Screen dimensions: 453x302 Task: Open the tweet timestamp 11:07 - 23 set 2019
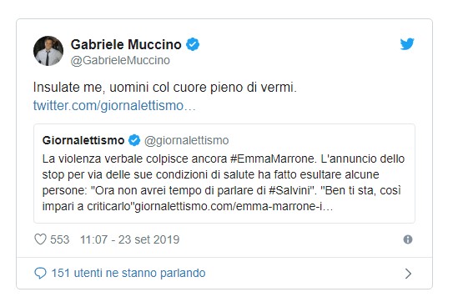tap(129, 239)
